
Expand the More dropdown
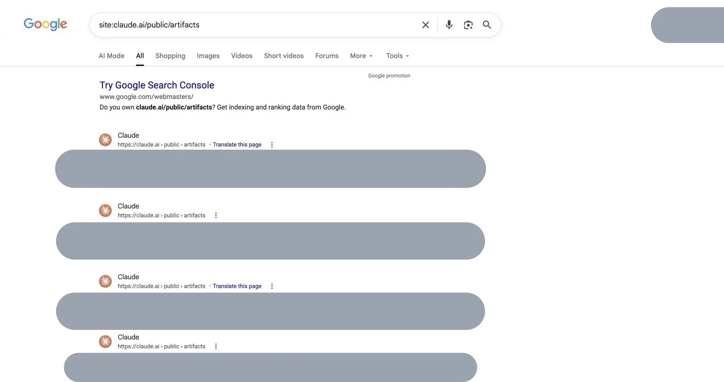point(361,55)
